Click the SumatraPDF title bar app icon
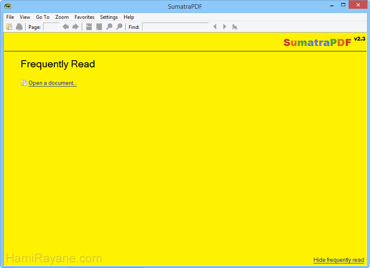Viewport: 370px width, 268px height. click(x=8, y=6)
